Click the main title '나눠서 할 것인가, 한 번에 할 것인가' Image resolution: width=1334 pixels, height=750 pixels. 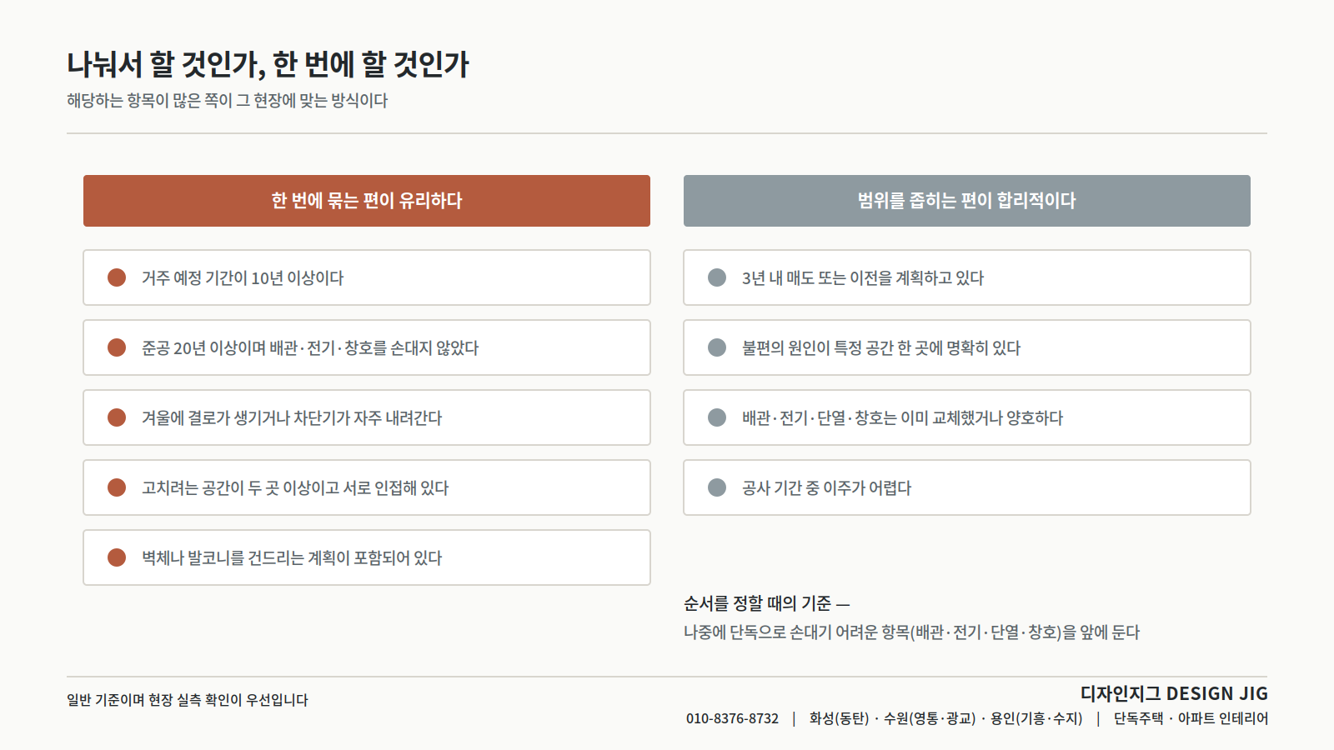coord(268,64)
